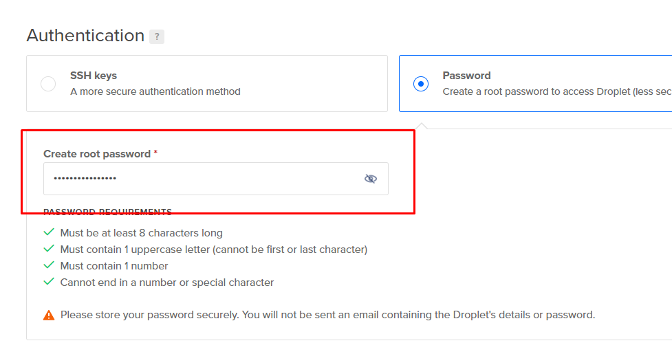The image size is (672, 343).
Task: Click checkmark beside uppercase letter requirement
Action: click(49, 248)
